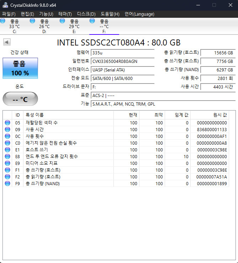Click the status orb for 재할당된 섹터 수
238x263 pixels.
pos(7,123)
